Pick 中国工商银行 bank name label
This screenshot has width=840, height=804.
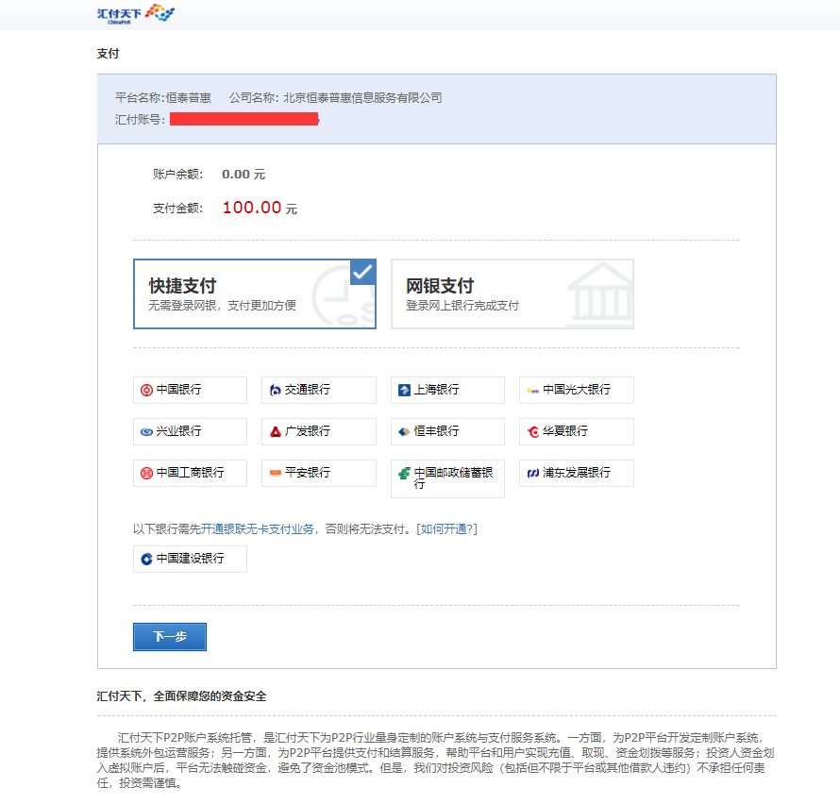click(190, 473)
